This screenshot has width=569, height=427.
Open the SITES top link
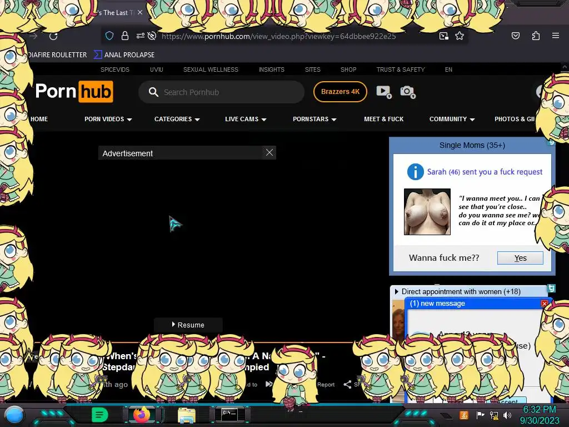(x=312, y=69)
